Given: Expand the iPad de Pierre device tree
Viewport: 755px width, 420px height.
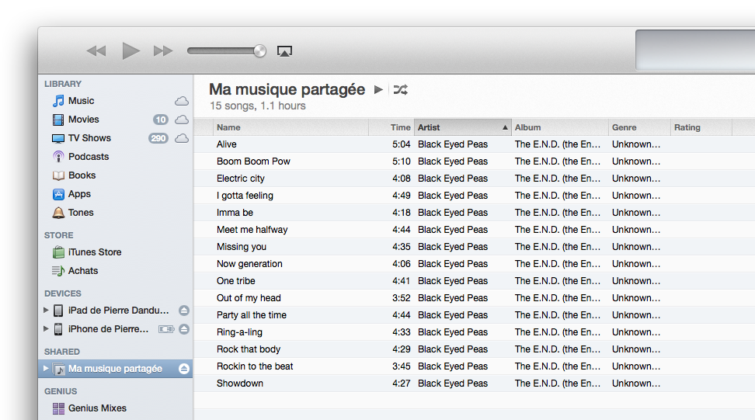Looking at the screenshot, I should click(x=46, y=311).
